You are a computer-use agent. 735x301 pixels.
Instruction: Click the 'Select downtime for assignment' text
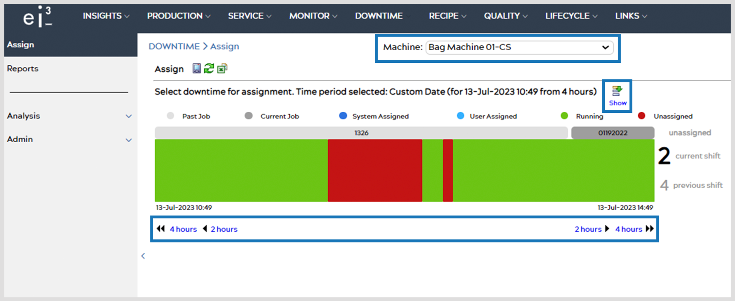pos(225,92)
